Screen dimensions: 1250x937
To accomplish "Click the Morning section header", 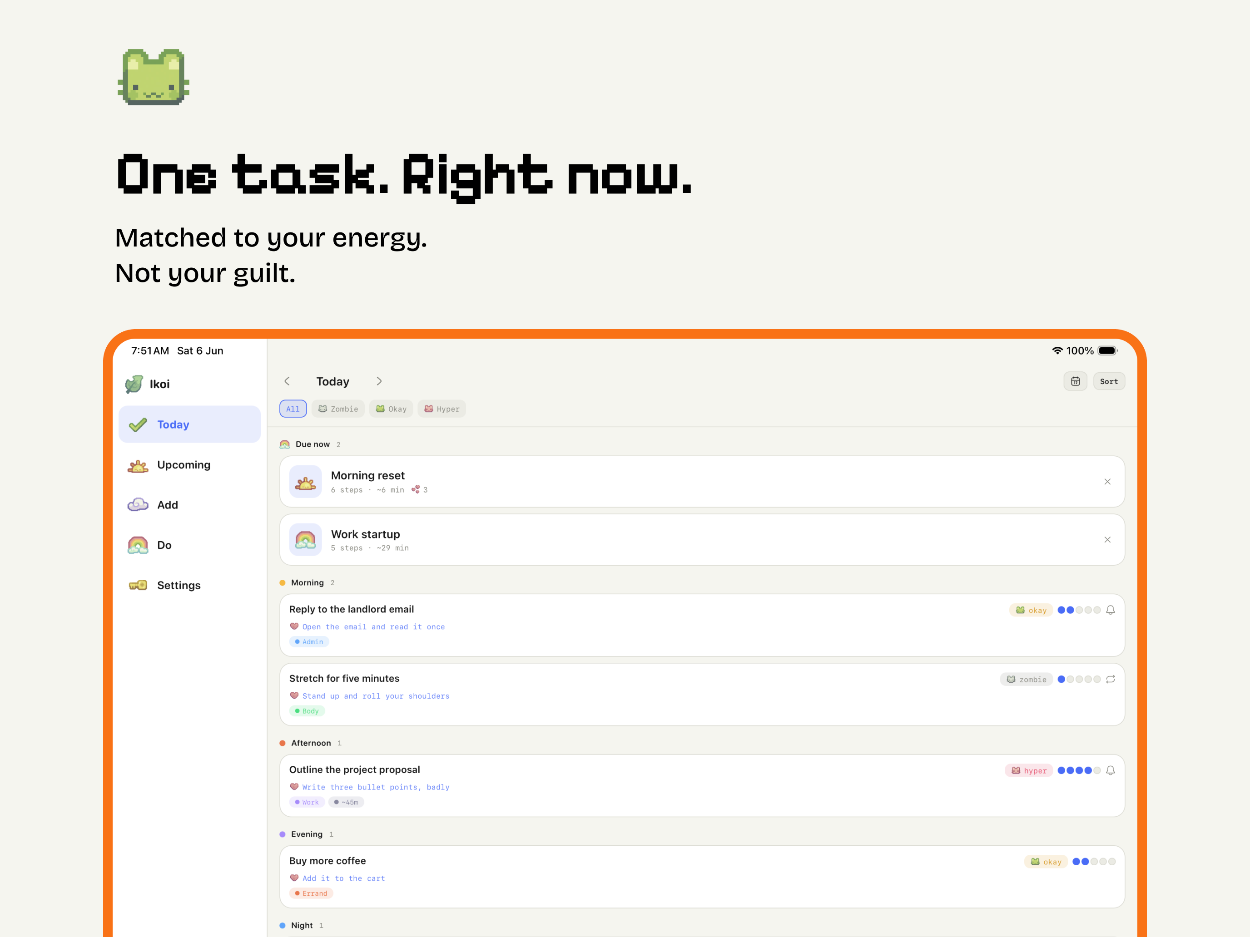I will click(307, 582).
